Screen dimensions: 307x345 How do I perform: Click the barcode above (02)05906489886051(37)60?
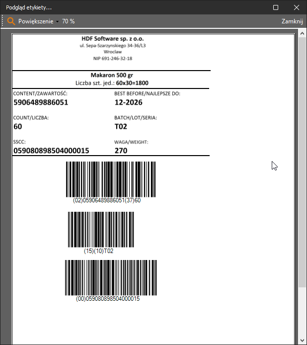111,179
